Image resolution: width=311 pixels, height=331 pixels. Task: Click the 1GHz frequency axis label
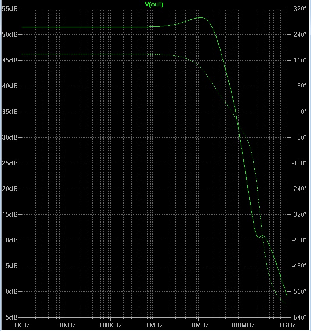pyautogui.click(x=287, y=325)
